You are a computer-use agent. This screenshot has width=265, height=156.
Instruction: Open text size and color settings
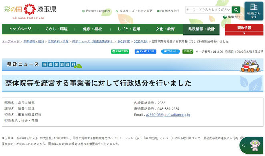coord(134,11)
